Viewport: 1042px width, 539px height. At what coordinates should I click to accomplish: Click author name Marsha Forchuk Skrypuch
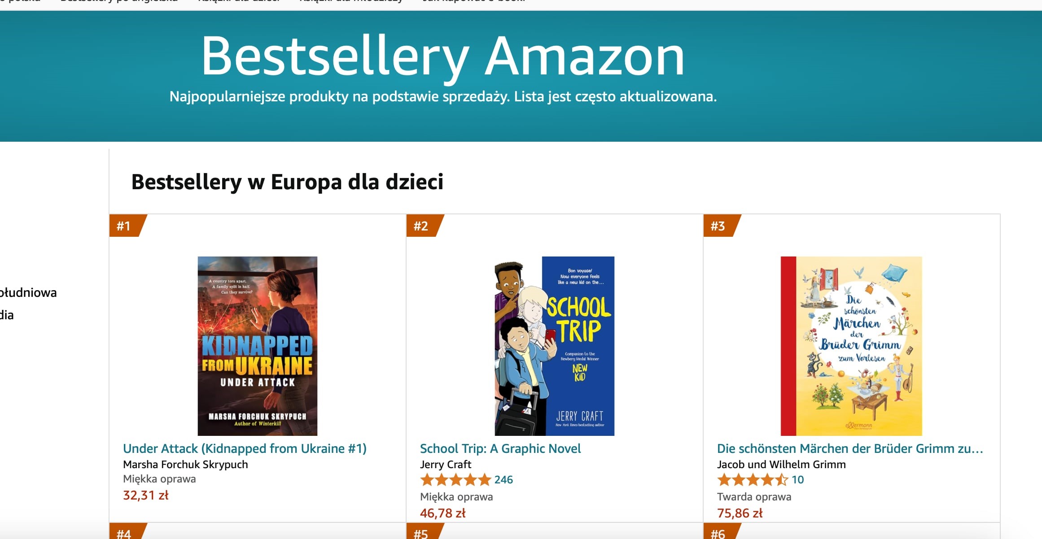pos(185,465)
